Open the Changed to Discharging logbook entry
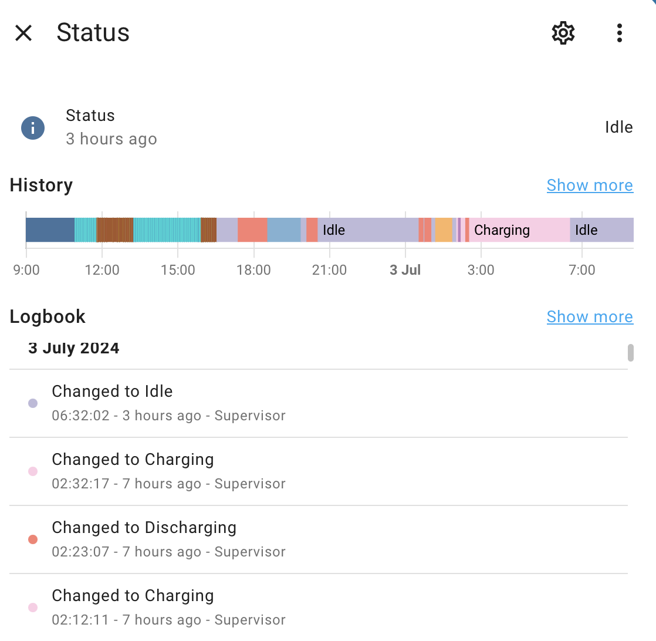Image resolution: width=656 pixels, height=641 pixels. 319,540
